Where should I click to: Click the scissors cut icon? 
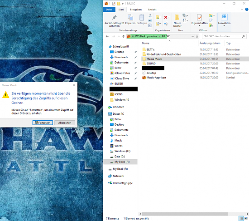pyautogui.click(x=150, y=16)
